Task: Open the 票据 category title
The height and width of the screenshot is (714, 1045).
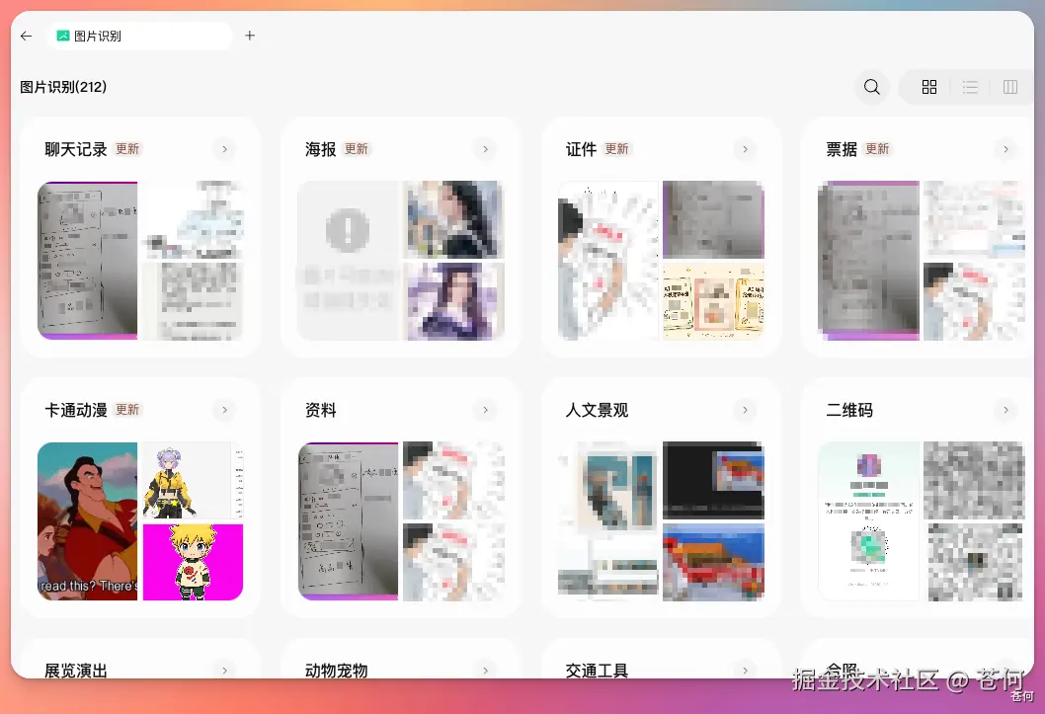Action: 842,149
